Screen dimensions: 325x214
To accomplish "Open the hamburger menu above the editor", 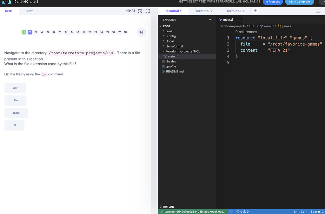I will click(318, 11).
